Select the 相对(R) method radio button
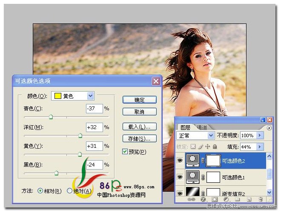Viewport: 281px width, 213px height. click(x=40, y=191)
